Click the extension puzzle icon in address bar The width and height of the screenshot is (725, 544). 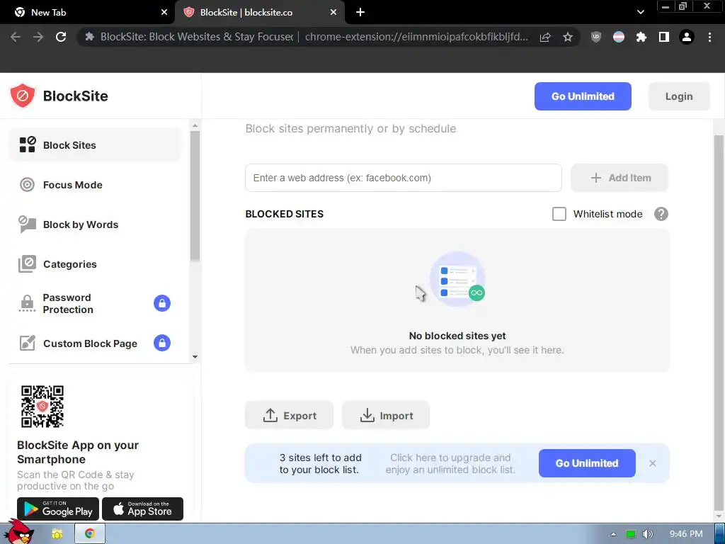tap(90, 37)
